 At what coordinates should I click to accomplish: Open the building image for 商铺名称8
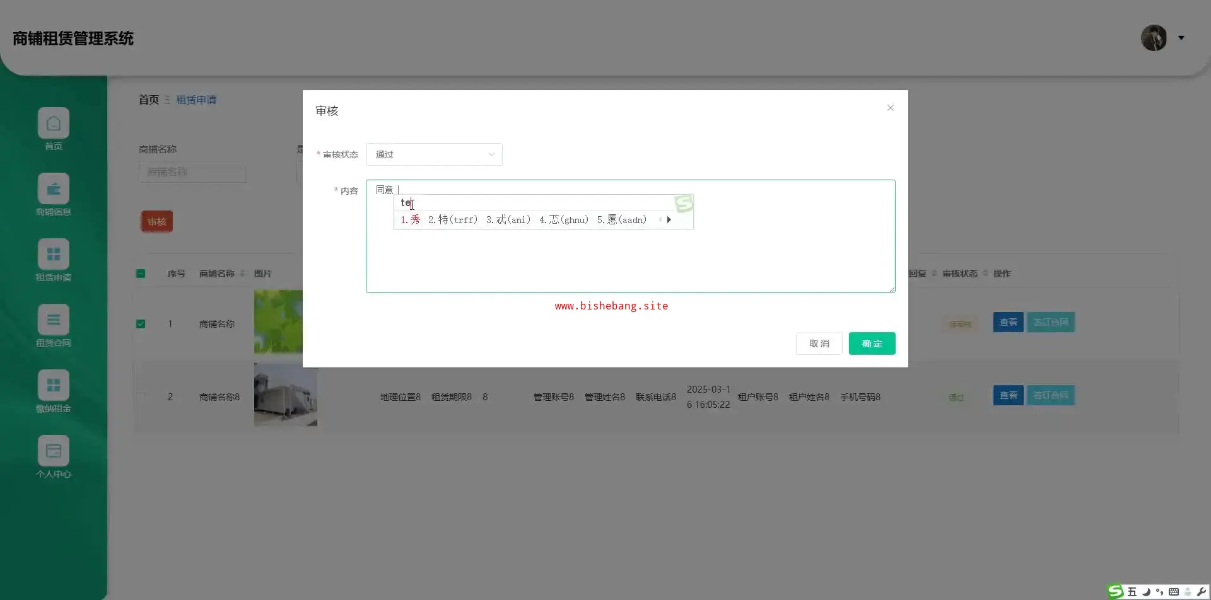pyautogui.click(x=286, y=395)
